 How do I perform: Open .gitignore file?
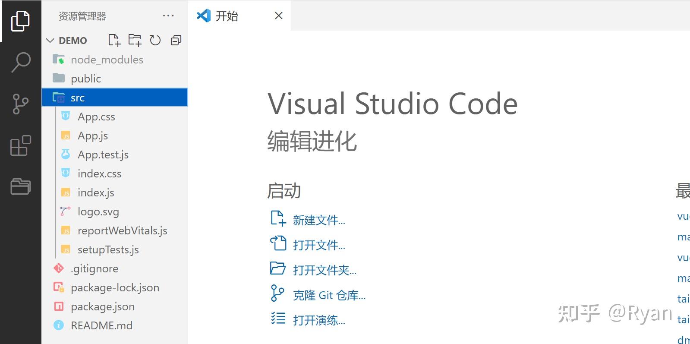(x=115, y=268)
